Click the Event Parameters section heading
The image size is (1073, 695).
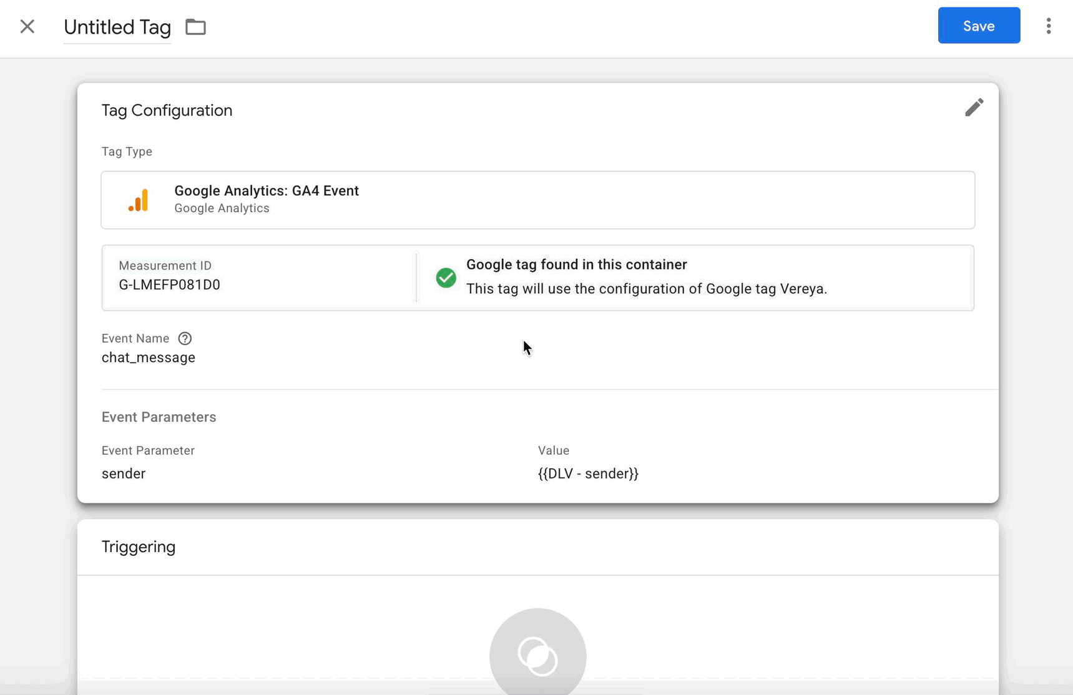(159, 417)
